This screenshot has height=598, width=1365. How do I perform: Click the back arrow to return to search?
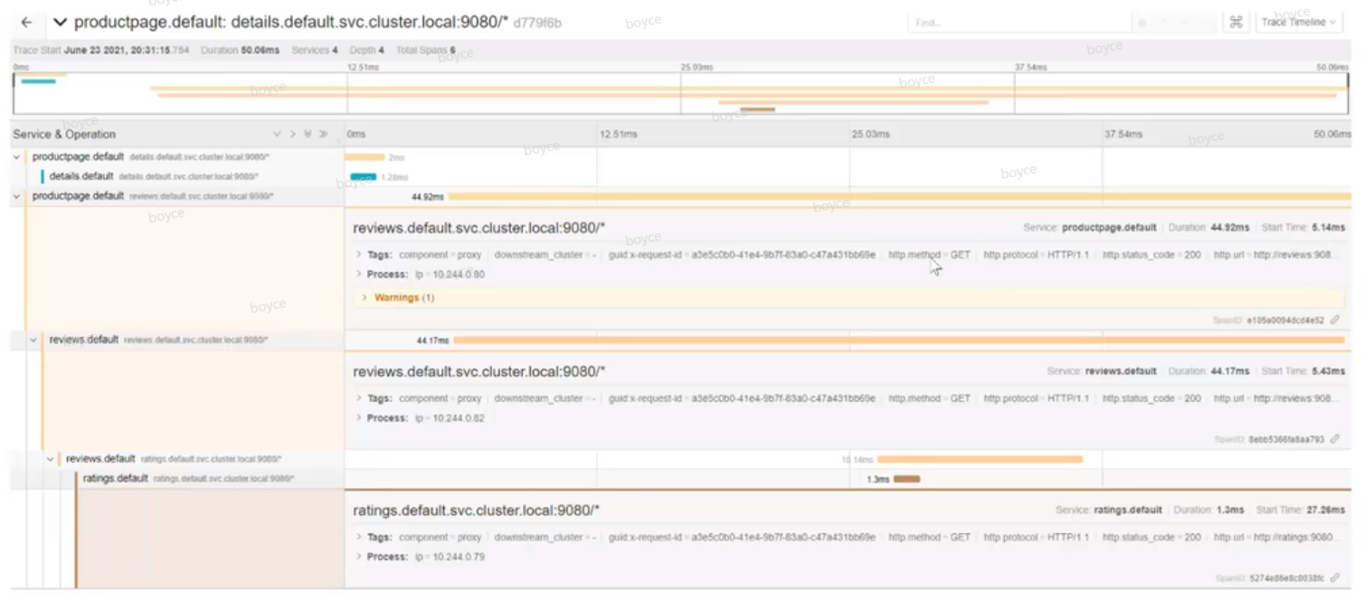[26, 23]
